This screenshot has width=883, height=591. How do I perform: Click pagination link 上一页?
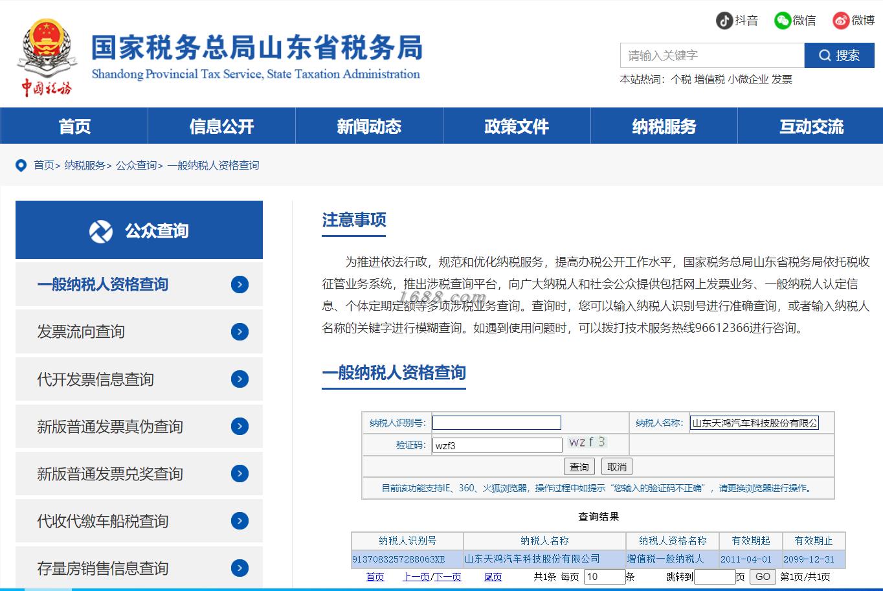pos(416,577)
